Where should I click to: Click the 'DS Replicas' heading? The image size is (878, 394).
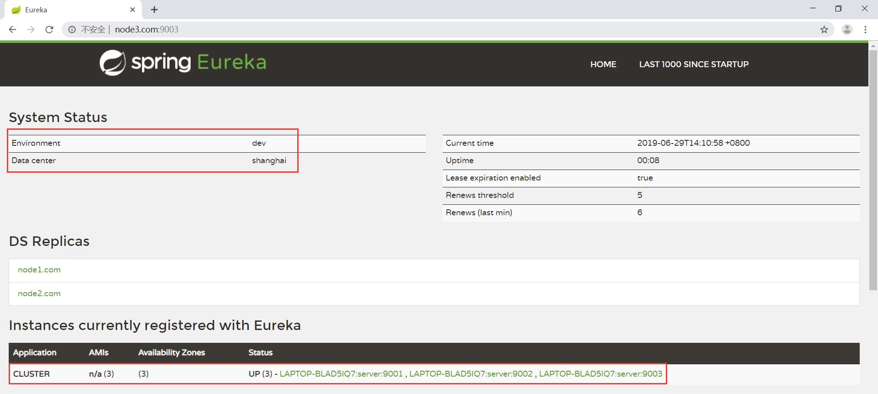[49, 241]
